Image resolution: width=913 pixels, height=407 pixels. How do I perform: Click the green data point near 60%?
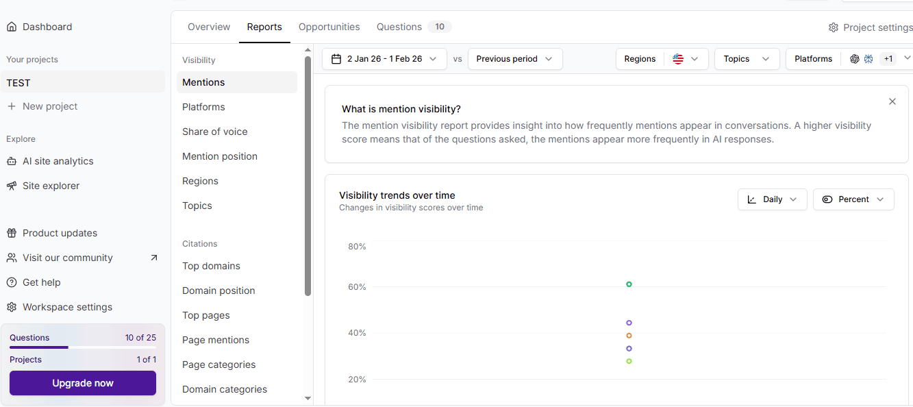[629, 284]
